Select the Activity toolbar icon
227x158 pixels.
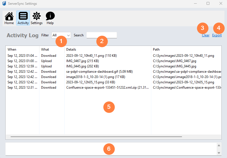coord(23,18)
